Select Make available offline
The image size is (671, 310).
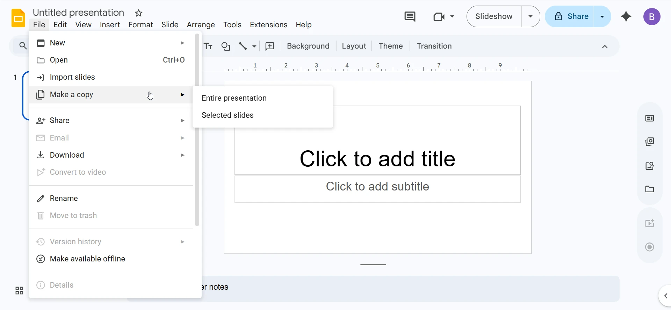[x=111, y=259]
